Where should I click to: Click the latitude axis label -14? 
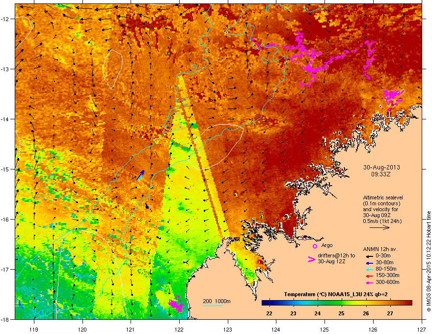(x=5, y=119)
